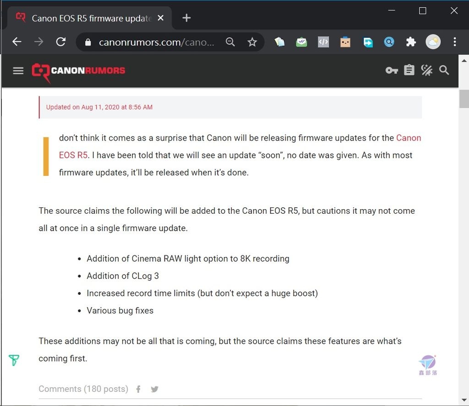Image resolution: width=469 pixels, height=406 pixels.
Task: Click 'Addition of Cinema RAW light' bullet
Action: [x=188, y=258]
